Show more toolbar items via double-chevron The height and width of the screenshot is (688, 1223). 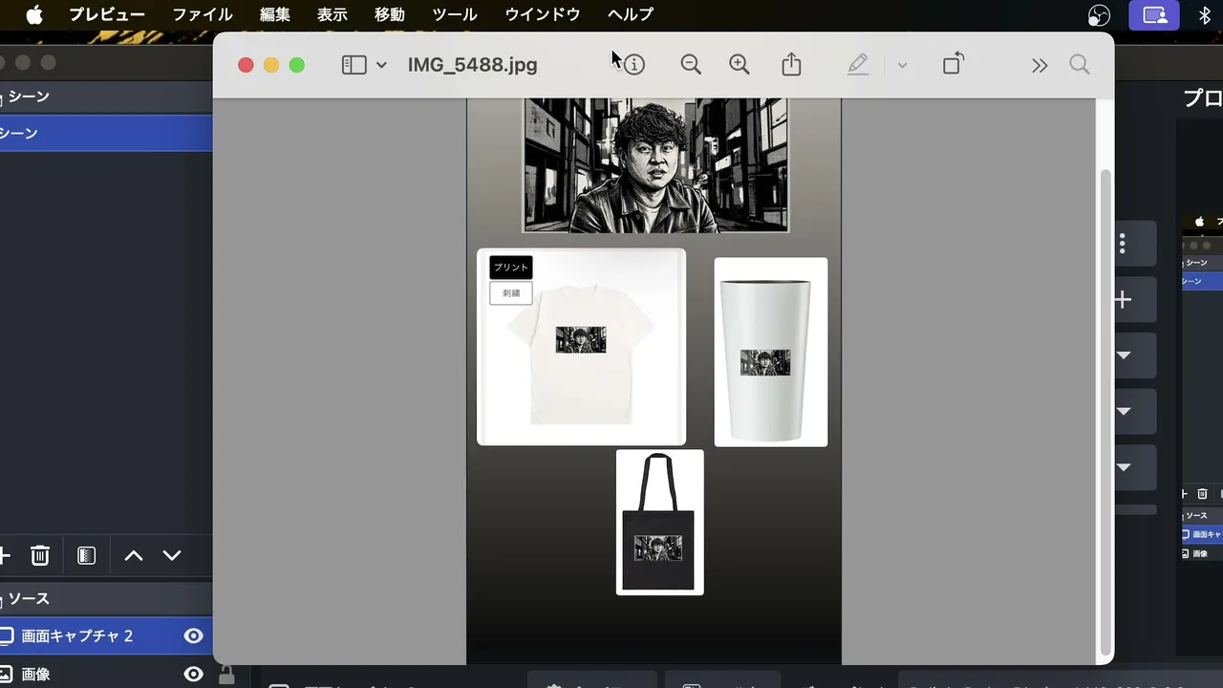pyautogui.click(x=1040, y=65)
